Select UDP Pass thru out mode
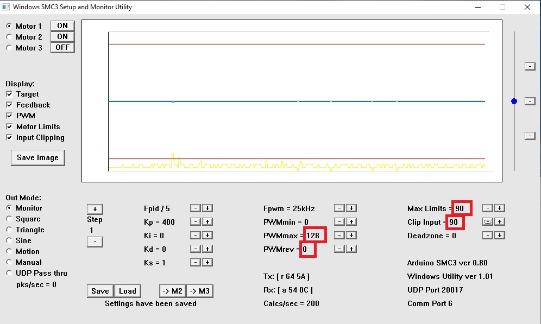 click(x=9, y=273)
